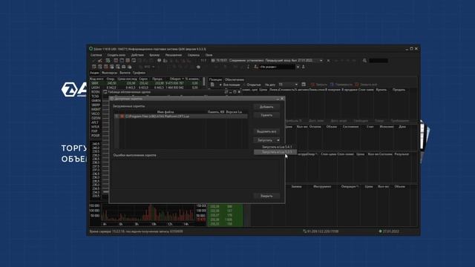Click Добавить button in scripts dialog
Viewport: 475px width, 267px height.
tap(266, 107)
